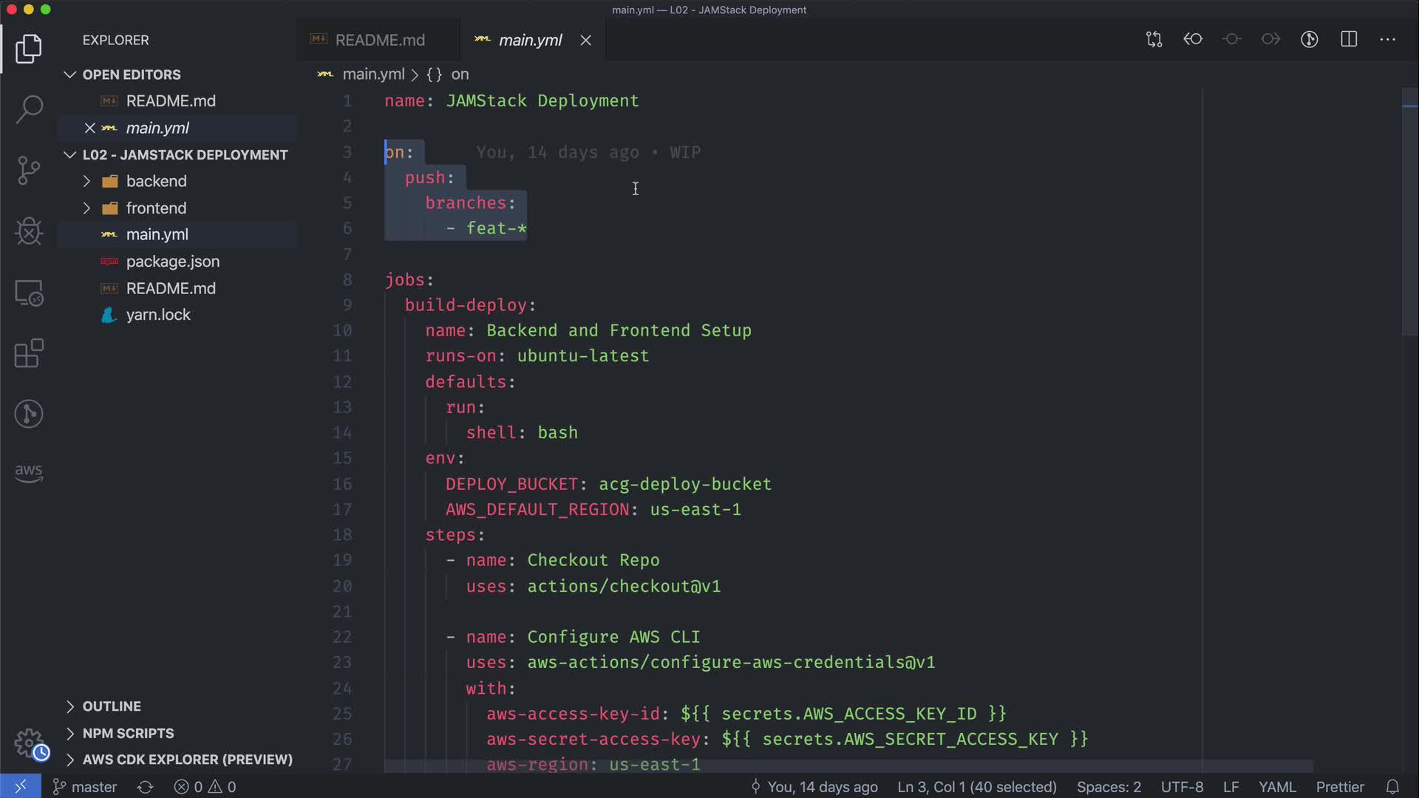Click the notifications bell in status bar
Viewport: 1419px width, 798px height.
[x=1392, y=787]
